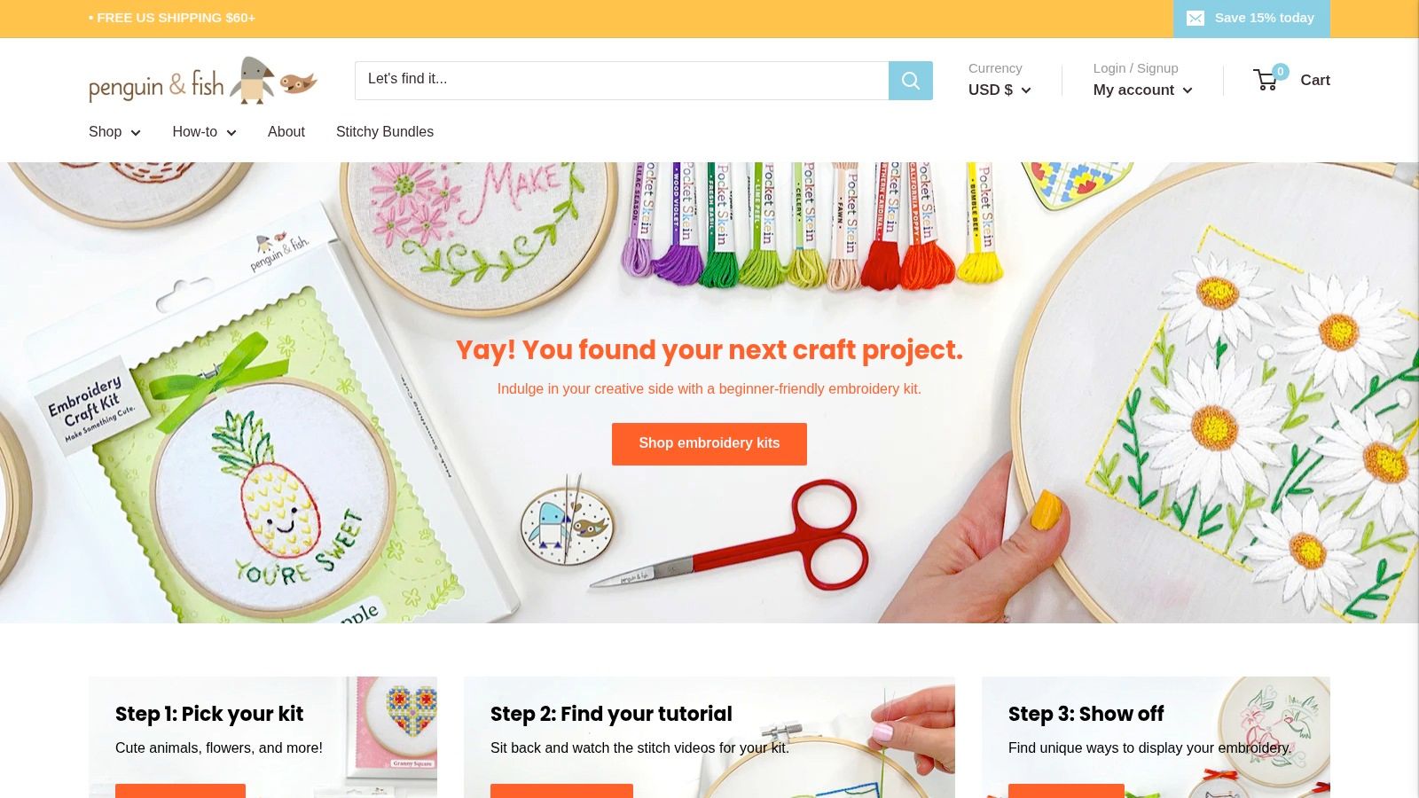Go to Stitchy Bundles
The image size is (1419, 798).
(x=385, y=132)
